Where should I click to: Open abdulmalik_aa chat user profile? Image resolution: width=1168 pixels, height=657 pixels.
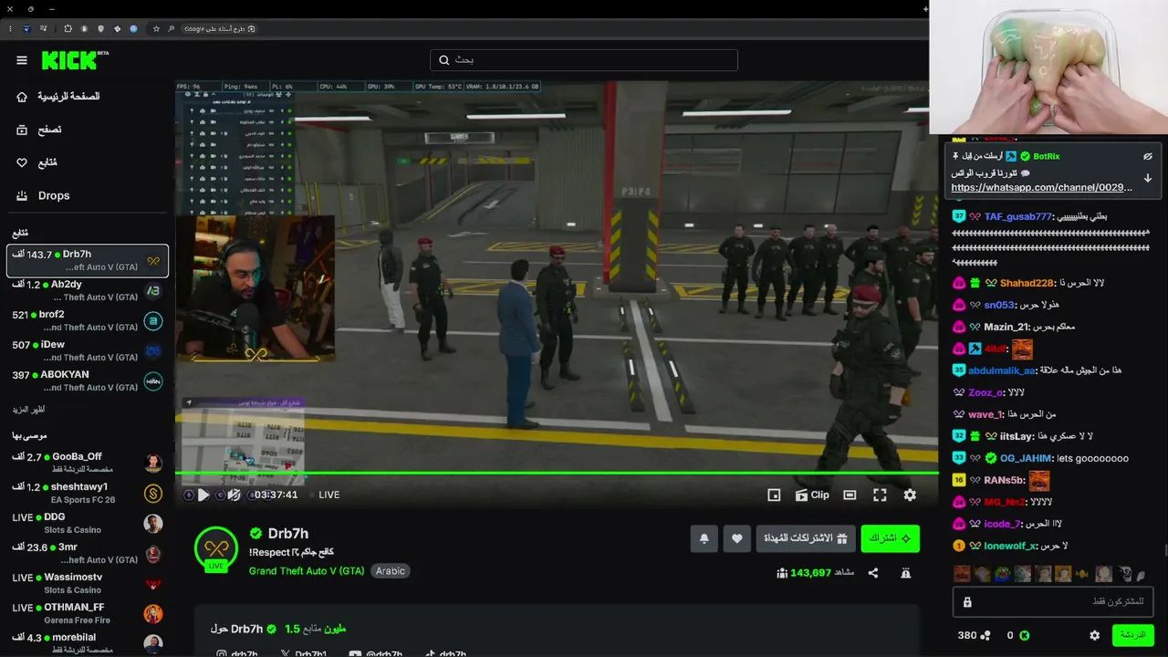pos(1002,370)
